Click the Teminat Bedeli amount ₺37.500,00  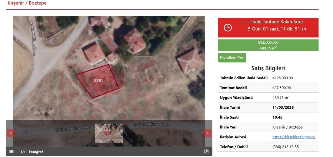pos(281,88)
